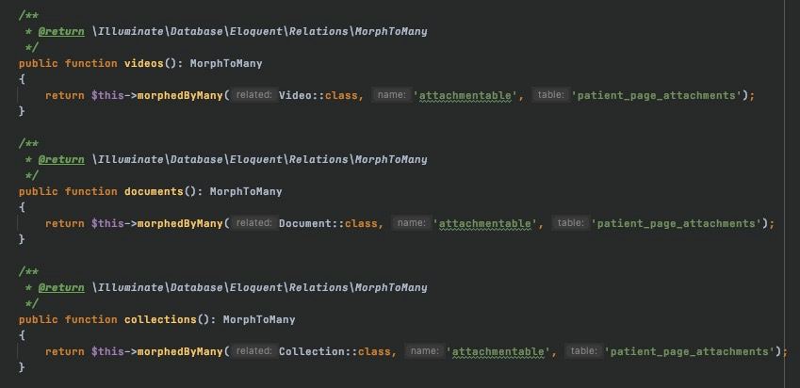Click the Illuminate MorphToMany docblock path above collections
The width and height of the screenshot is (800, 388).
coord(260,287)
